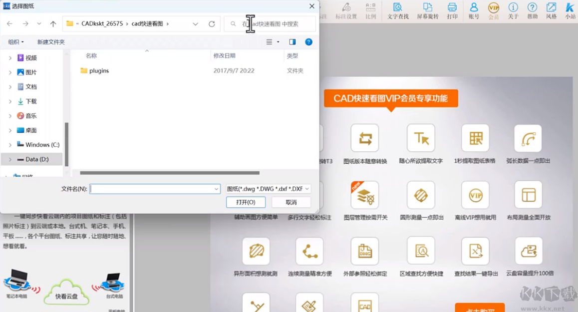Open the 文字查找 text search tool
Image resolution: width=578 pixels, height=312 pixels.
pos(398,10)
